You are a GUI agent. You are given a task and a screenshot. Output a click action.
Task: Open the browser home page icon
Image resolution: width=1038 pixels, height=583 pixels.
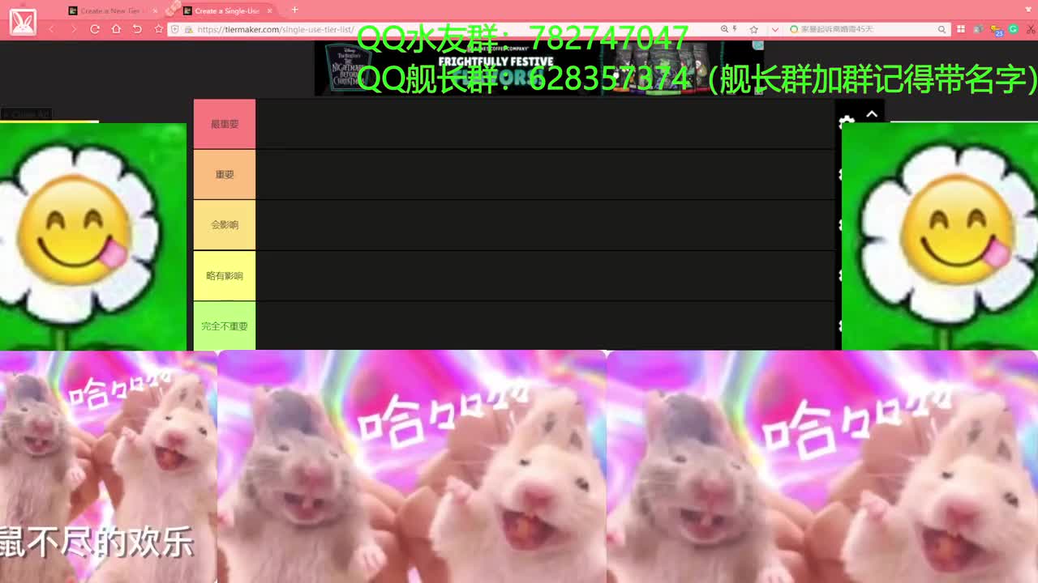pyautogui.click(x=116, y=29)
